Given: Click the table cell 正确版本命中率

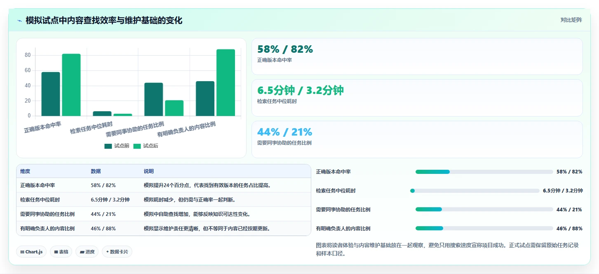Looking at the screenshot, I should point(38,185).
